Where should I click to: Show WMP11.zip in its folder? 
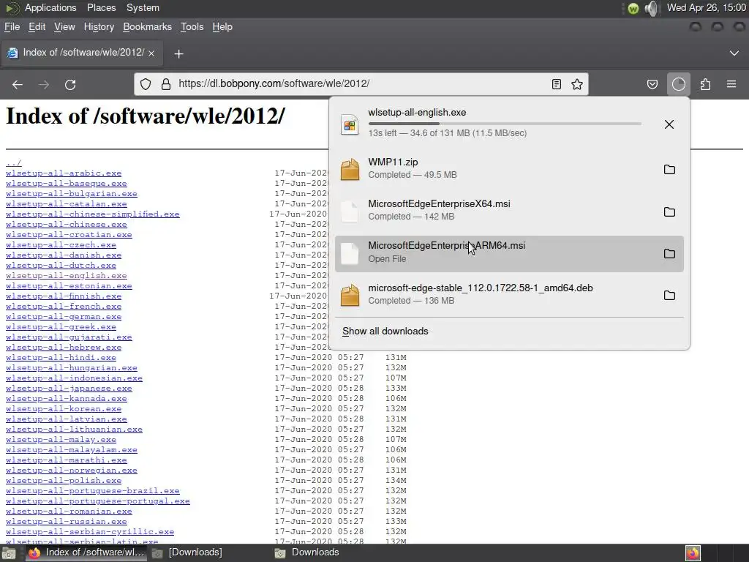[669, 169]
